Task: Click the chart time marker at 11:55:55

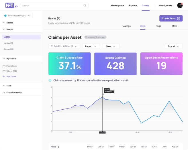Action: click(102, 133)
